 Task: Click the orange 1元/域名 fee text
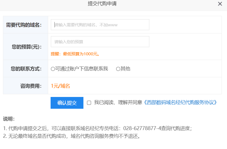pyautogui.click(x=60, y=86)
